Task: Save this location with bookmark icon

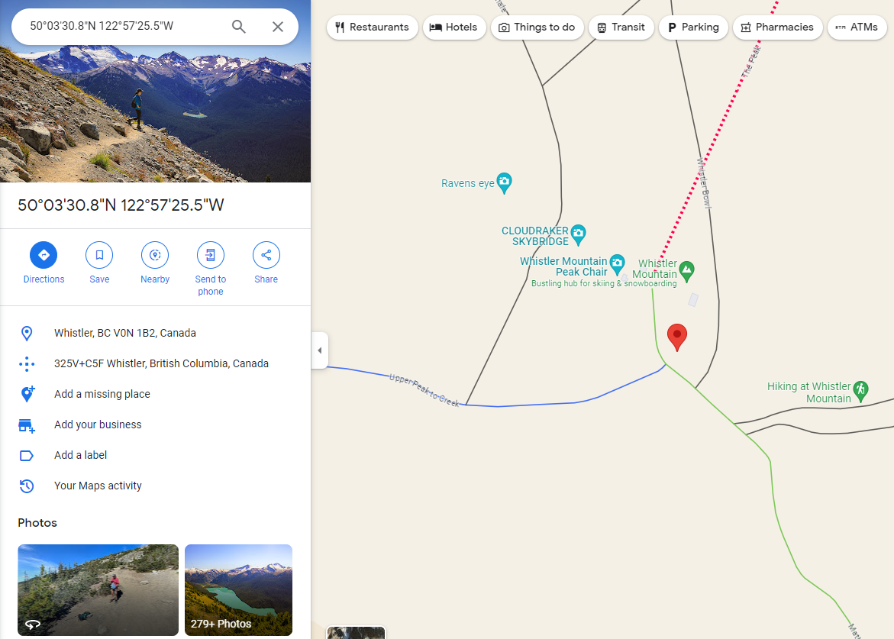Action: (x=99, y=255)
